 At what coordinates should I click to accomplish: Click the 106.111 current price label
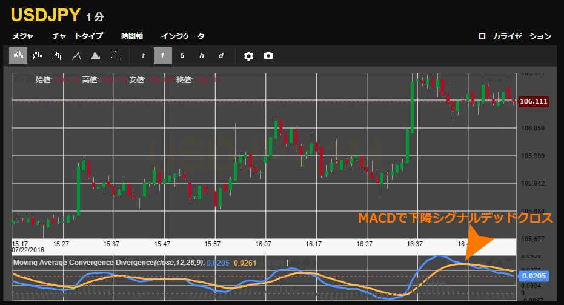pos(534,101)
